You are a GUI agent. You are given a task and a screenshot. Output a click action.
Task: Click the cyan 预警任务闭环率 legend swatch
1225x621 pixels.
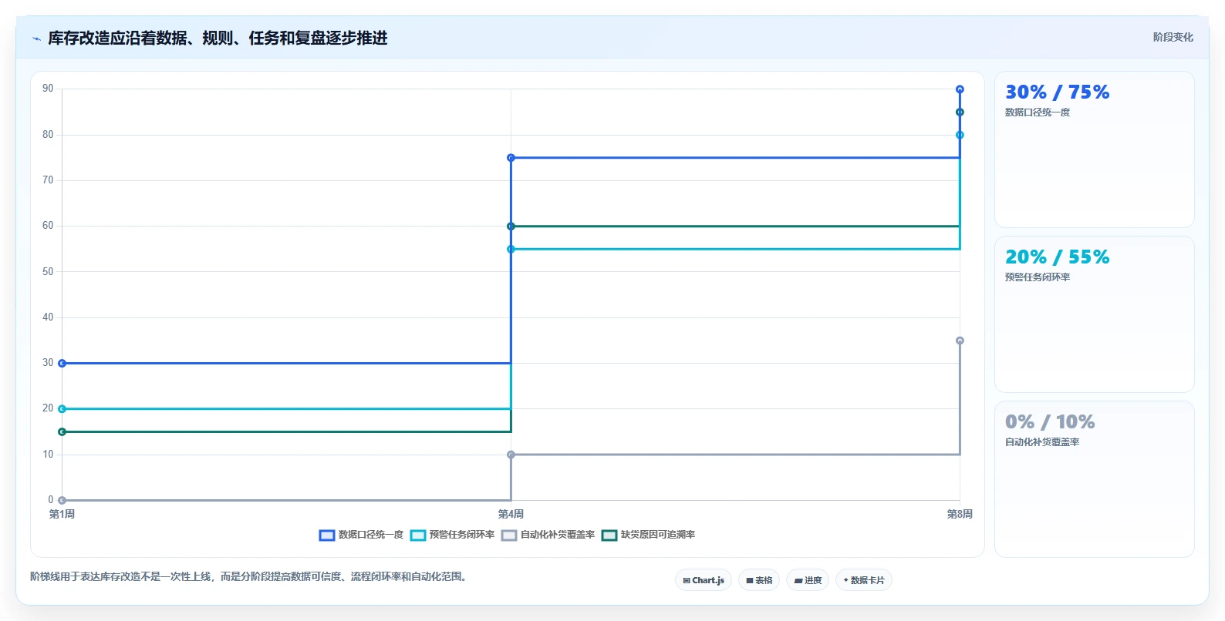(x=418, y=535)
